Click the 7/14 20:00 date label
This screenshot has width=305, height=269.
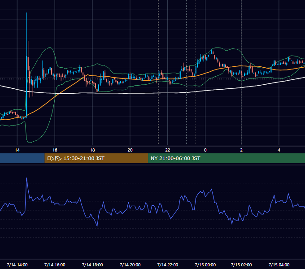[130, 265]
